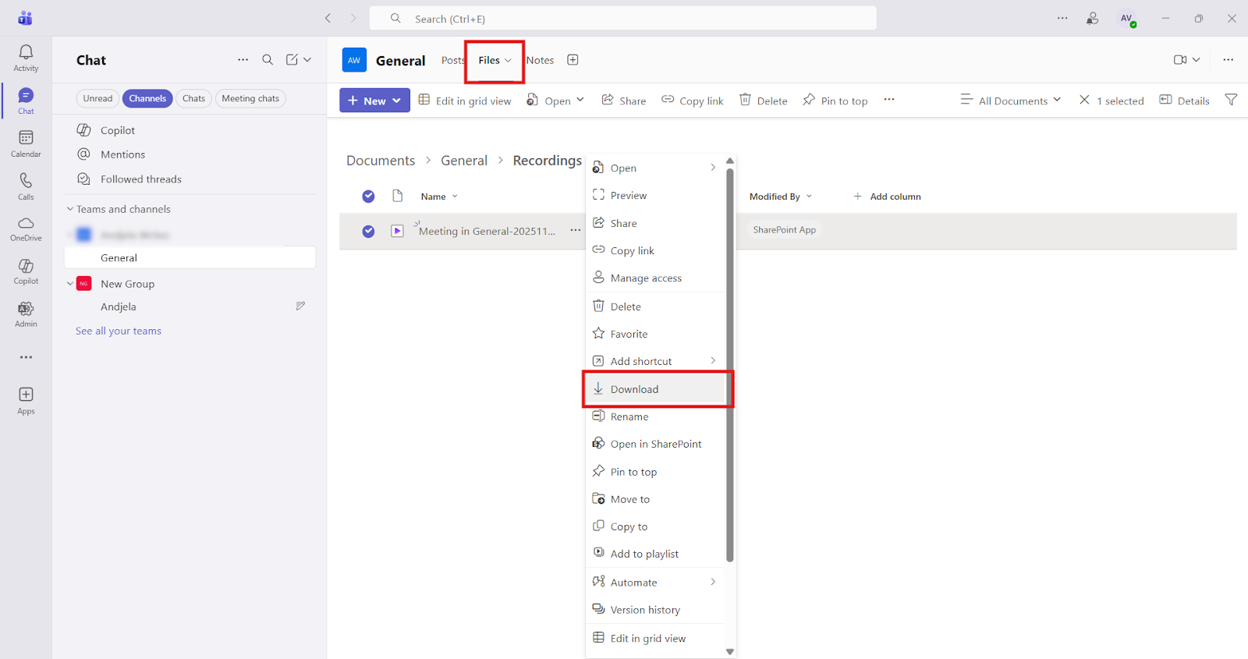
Task: Enable the Unread chat filter
Action: (97, 98)
